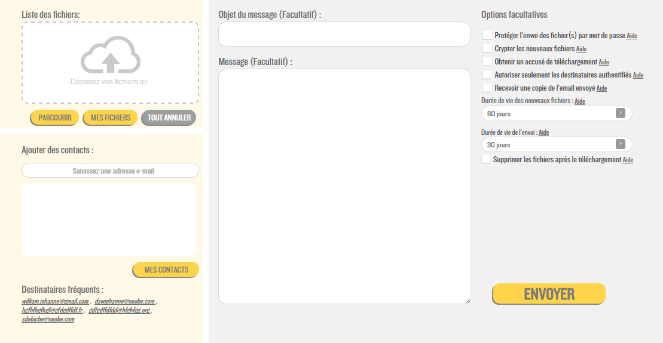Click TOUT ANNULER button
This screenshot has width=663, height=343.
click(x=169, y=118)
